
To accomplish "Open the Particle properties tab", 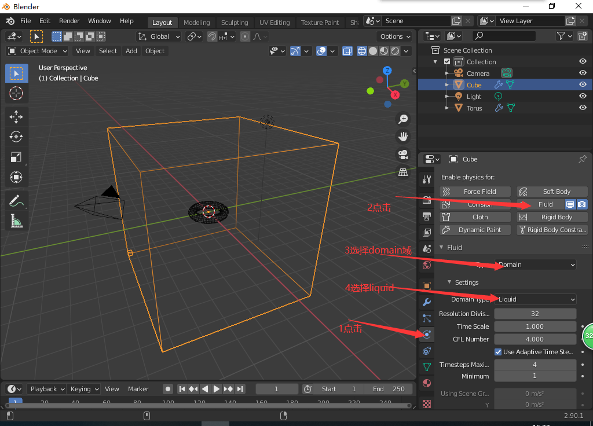I will pos(427,318).
